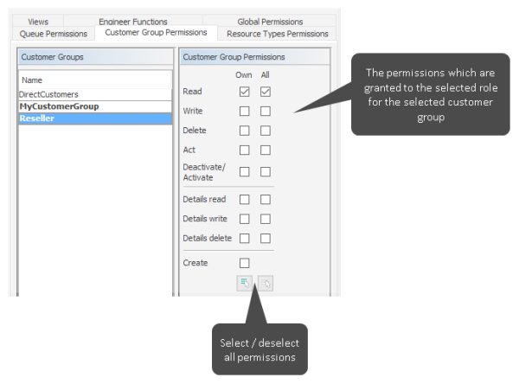Enable Write permission for Own
Viewport: 519px width, 384px height.
point(245,112)
